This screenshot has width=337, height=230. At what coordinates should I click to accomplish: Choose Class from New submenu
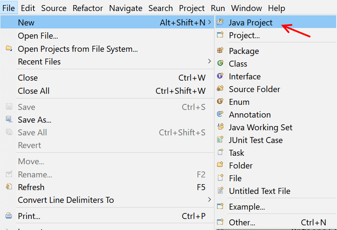pos(276,64)
